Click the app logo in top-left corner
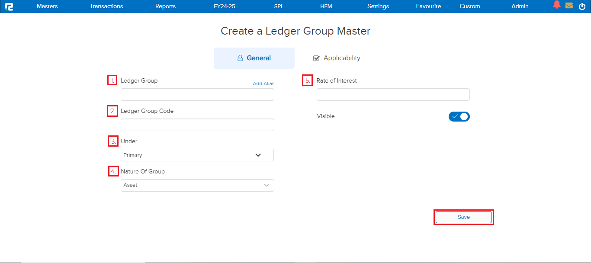Image resolution: width=591 pixels, height=263 pixels. coord(9,6)
